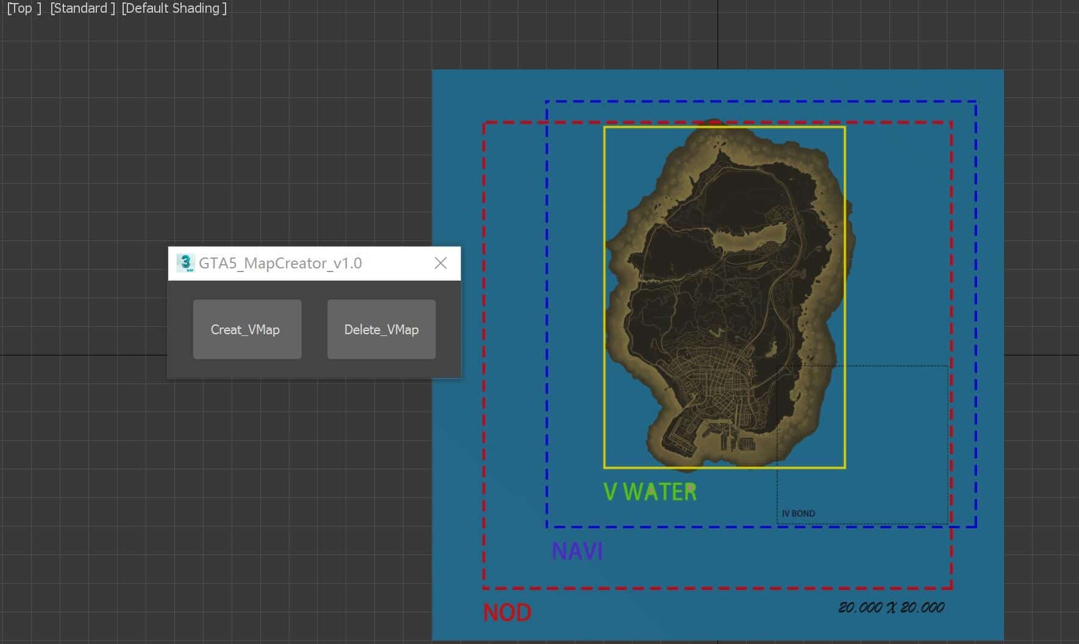Click the blue NAVI label
Screen dimensions: 1079x644
coord(577,551)
